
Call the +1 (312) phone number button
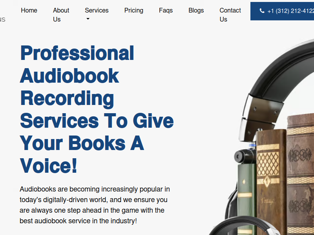(x=282, y=11)
